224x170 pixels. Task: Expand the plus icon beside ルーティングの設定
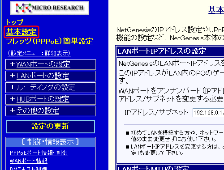coord(13,87)
